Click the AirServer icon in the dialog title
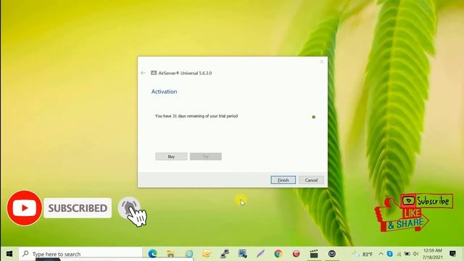Viewport: 464px width, 261px height. [154, 72]
